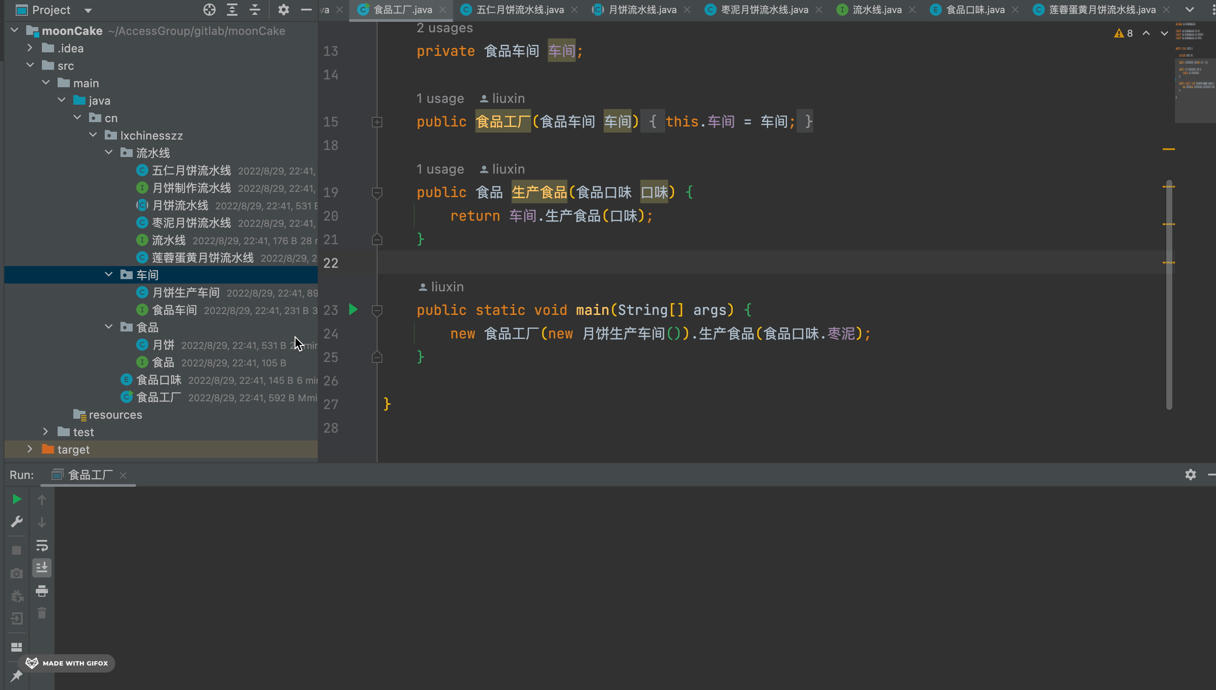Expand the target folder
1216x690 pixels.
click(30, 449)
